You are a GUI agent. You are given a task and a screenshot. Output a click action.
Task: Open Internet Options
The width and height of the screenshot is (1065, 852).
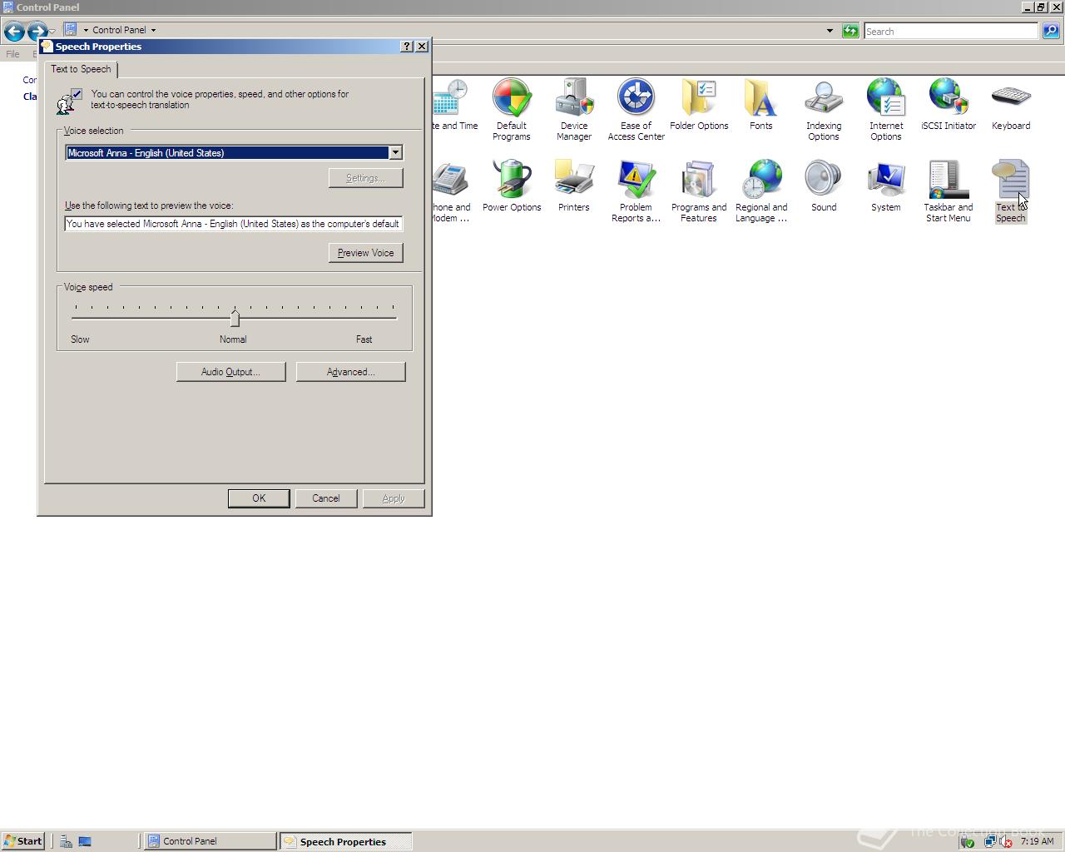pyautogui.click(x=885, y=109)
